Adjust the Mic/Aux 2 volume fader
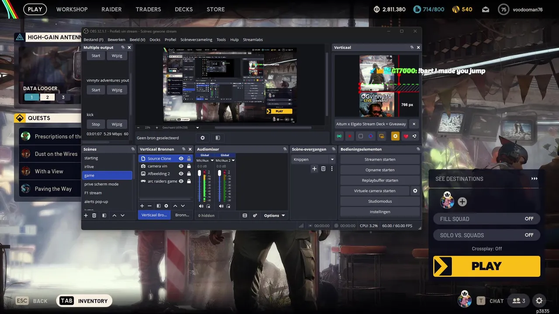This screenshot has width=559, height=314. click(x=220, y=174)
